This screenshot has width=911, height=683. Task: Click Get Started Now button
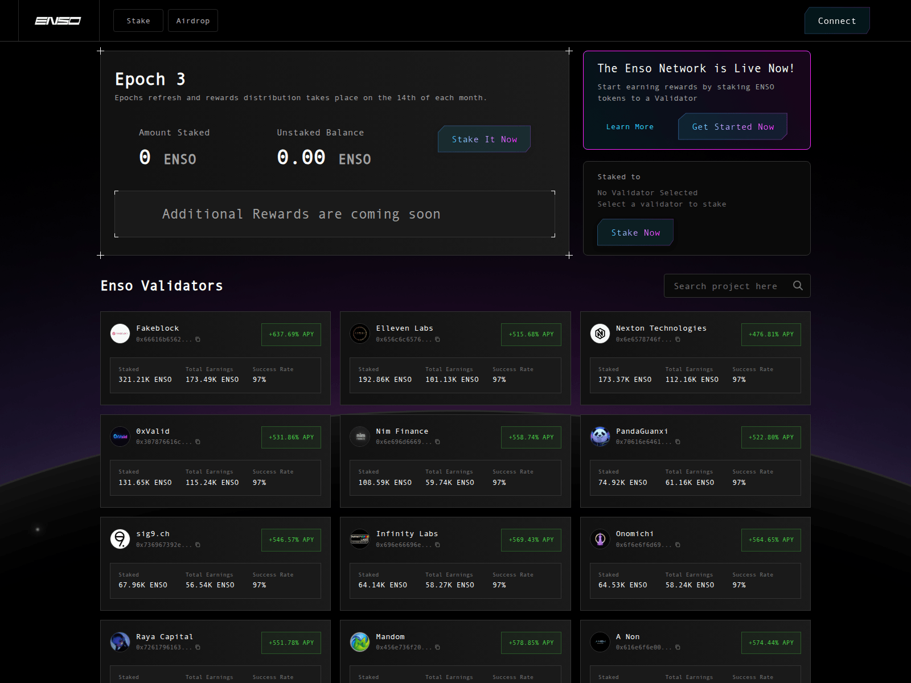point(733,126)
